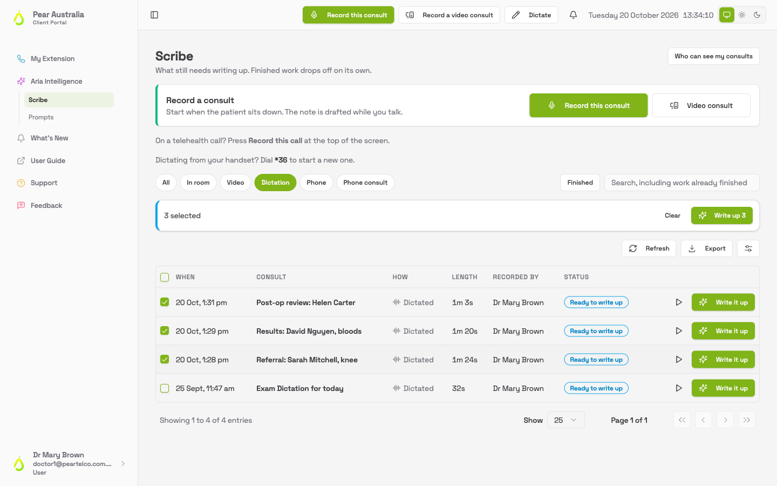
Task: Open the Show entries per page dropdown
Action: (565, 420)
